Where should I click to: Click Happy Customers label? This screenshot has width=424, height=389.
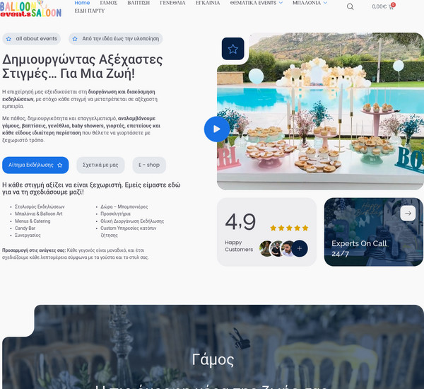[x=239, y=246]
